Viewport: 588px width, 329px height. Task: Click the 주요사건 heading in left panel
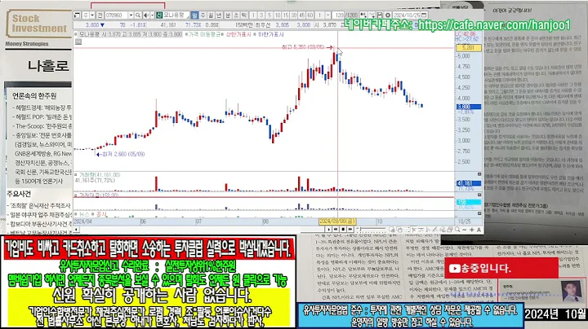pos(19,194)
